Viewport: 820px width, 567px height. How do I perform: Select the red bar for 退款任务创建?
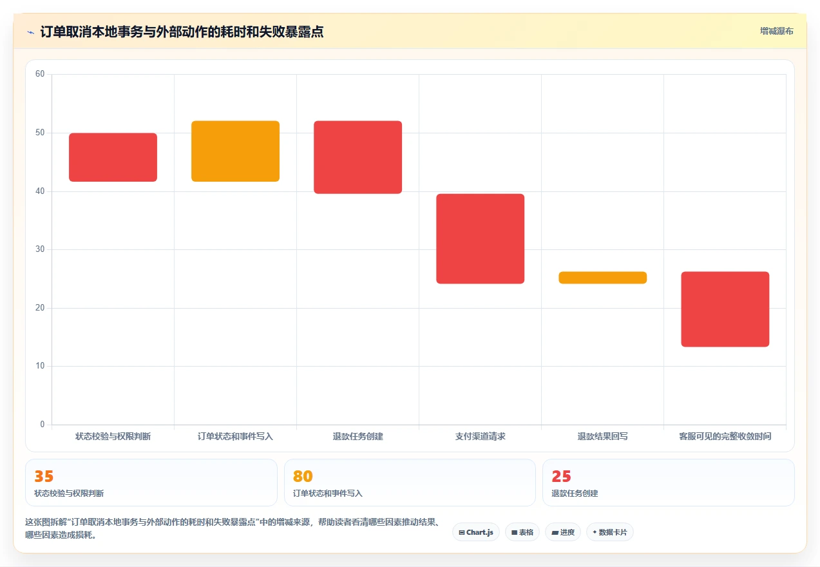pos(358,157)
